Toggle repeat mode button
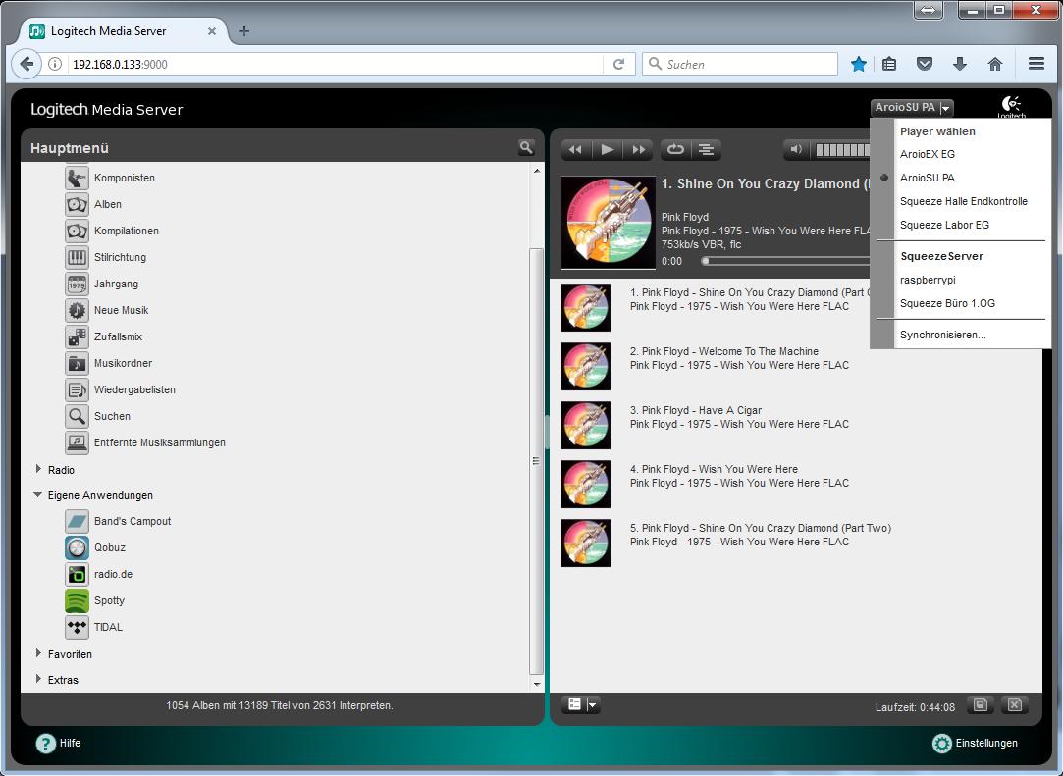 675,149
